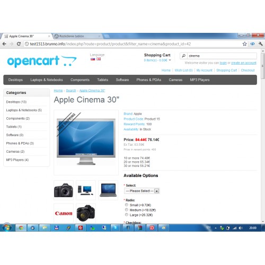265x265 pixels.
Task: Open Cameras (2) sidebar category
Action: (15, 152)
